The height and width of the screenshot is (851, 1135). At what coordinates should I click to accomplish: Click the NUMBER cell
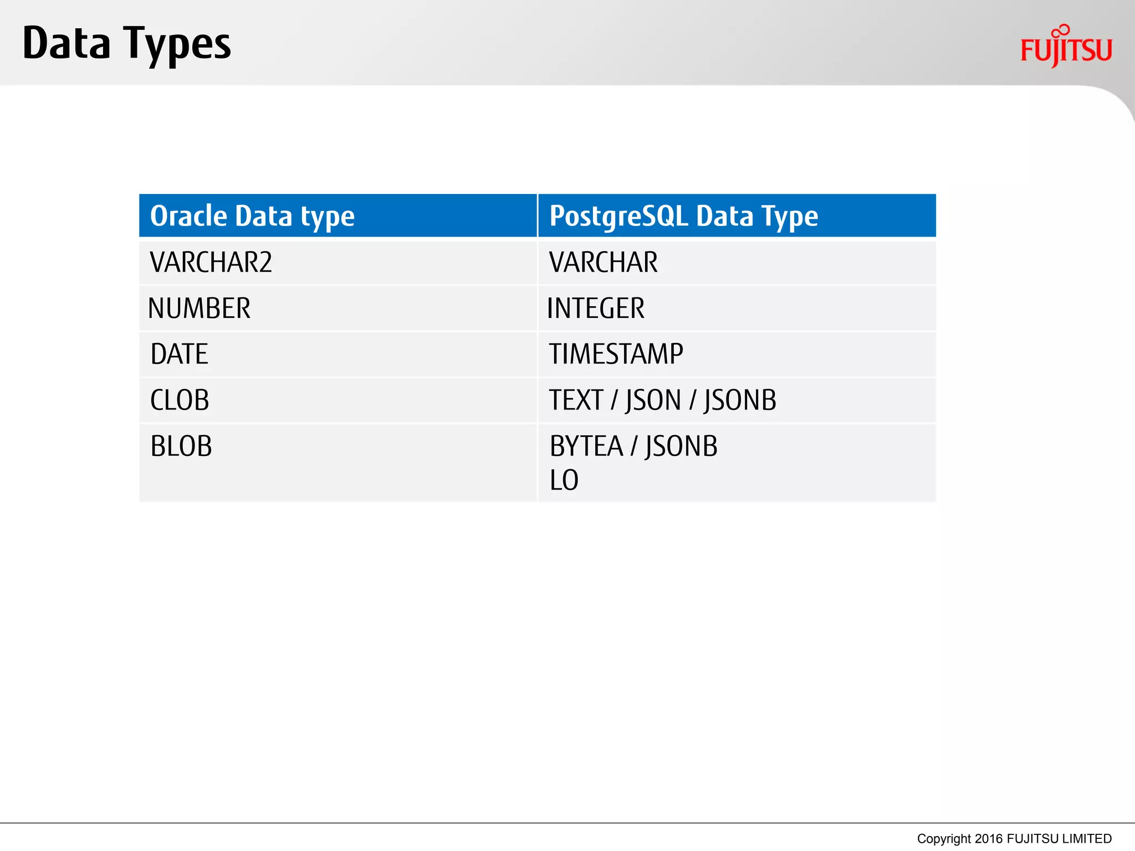(338, 309)
